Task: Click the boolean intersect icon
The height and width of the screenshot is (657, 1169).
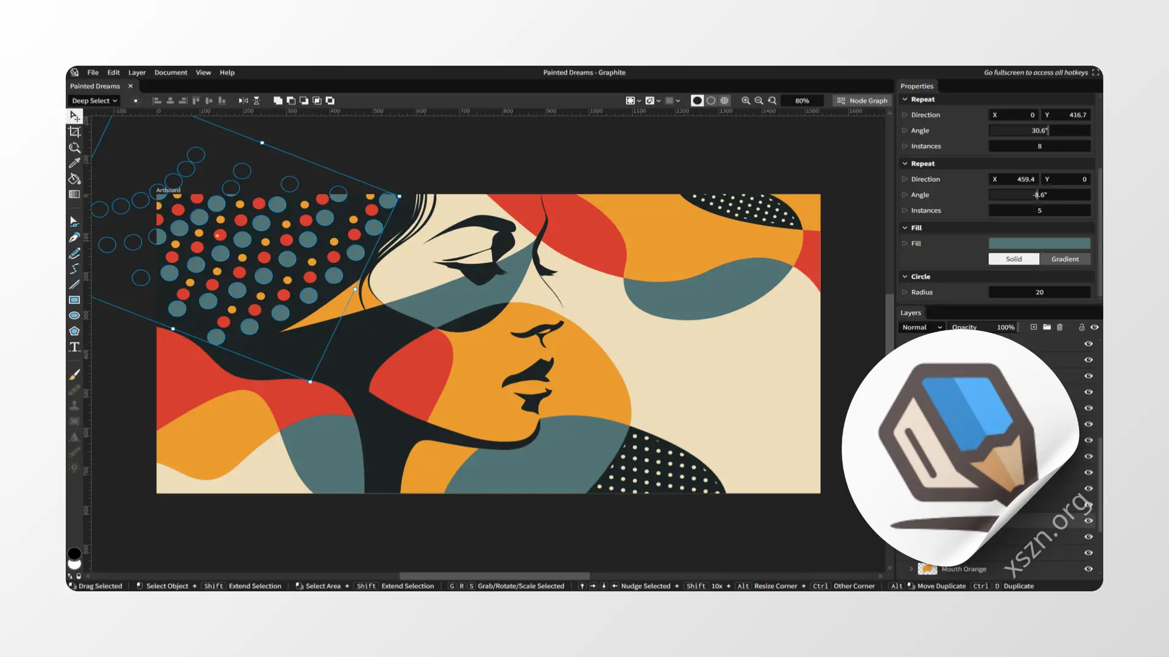Action: pos(317,100)
